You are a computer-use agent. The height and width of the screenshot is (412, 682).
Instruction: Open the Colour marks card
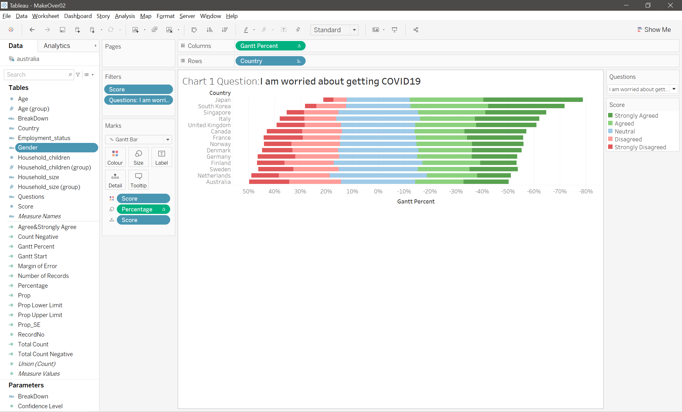115,157
